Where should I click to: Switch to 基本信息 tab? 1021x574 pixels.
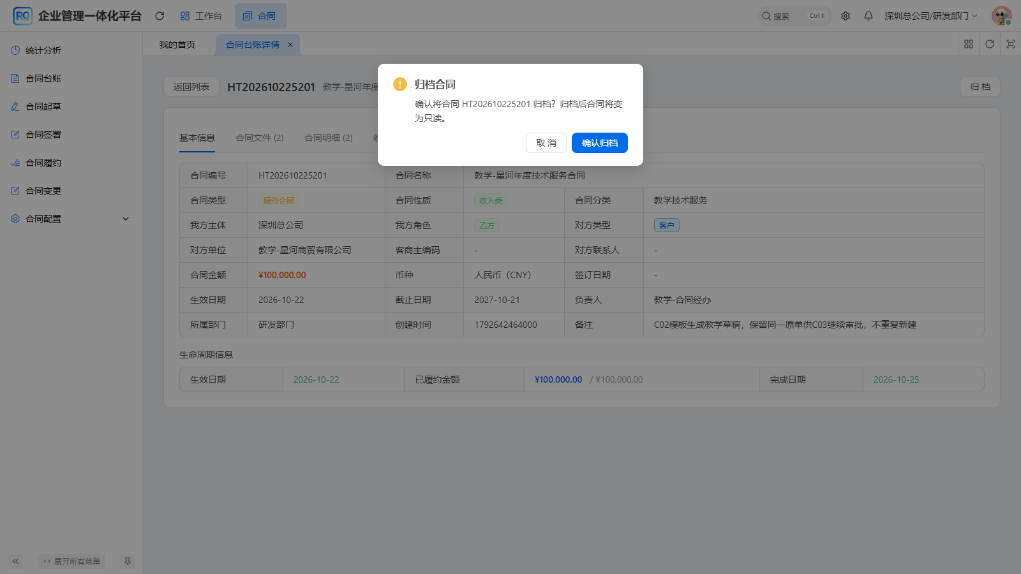(x=197, y=138)
